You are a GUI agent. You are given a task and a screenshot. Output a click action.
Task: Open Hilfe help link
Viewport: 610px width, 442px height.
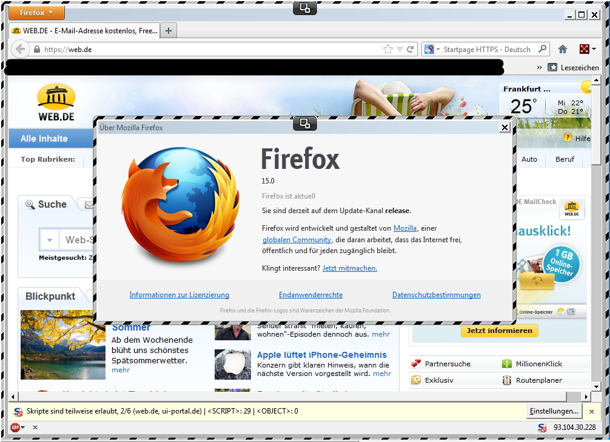coord(582,139)
